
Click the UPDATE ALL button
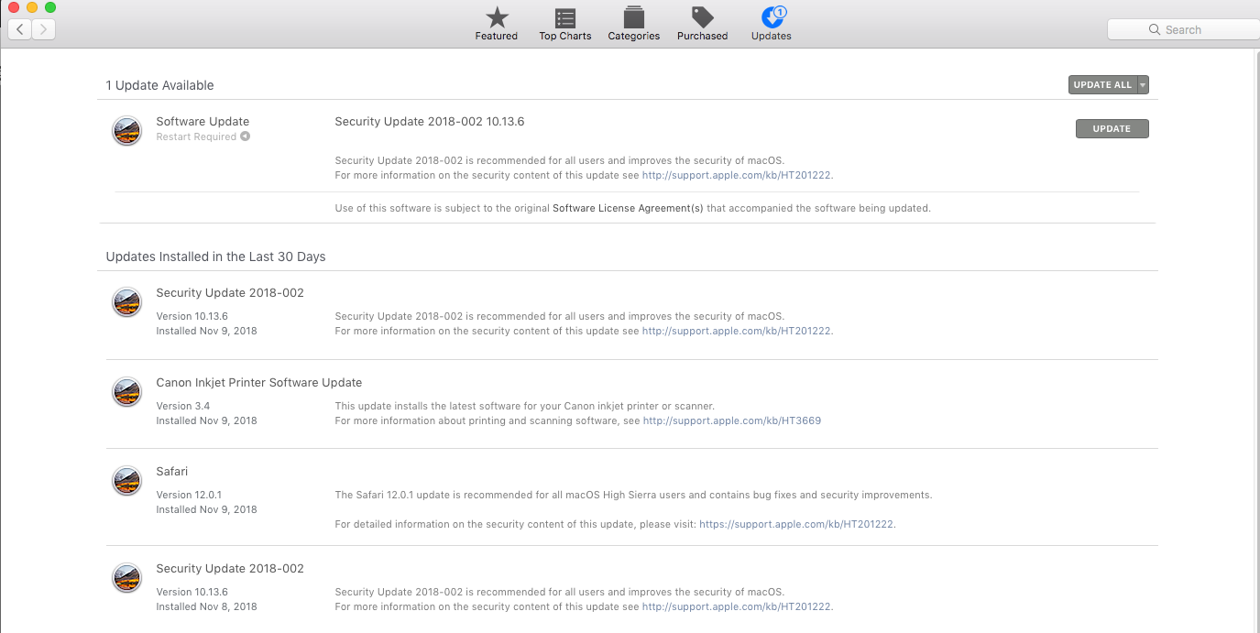click(1102, 85)
